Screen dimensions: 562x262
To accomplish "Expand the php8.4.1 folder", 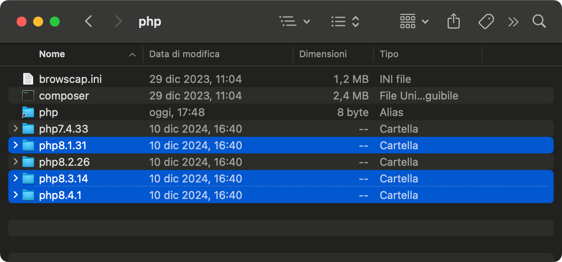I will coord(16,195).
